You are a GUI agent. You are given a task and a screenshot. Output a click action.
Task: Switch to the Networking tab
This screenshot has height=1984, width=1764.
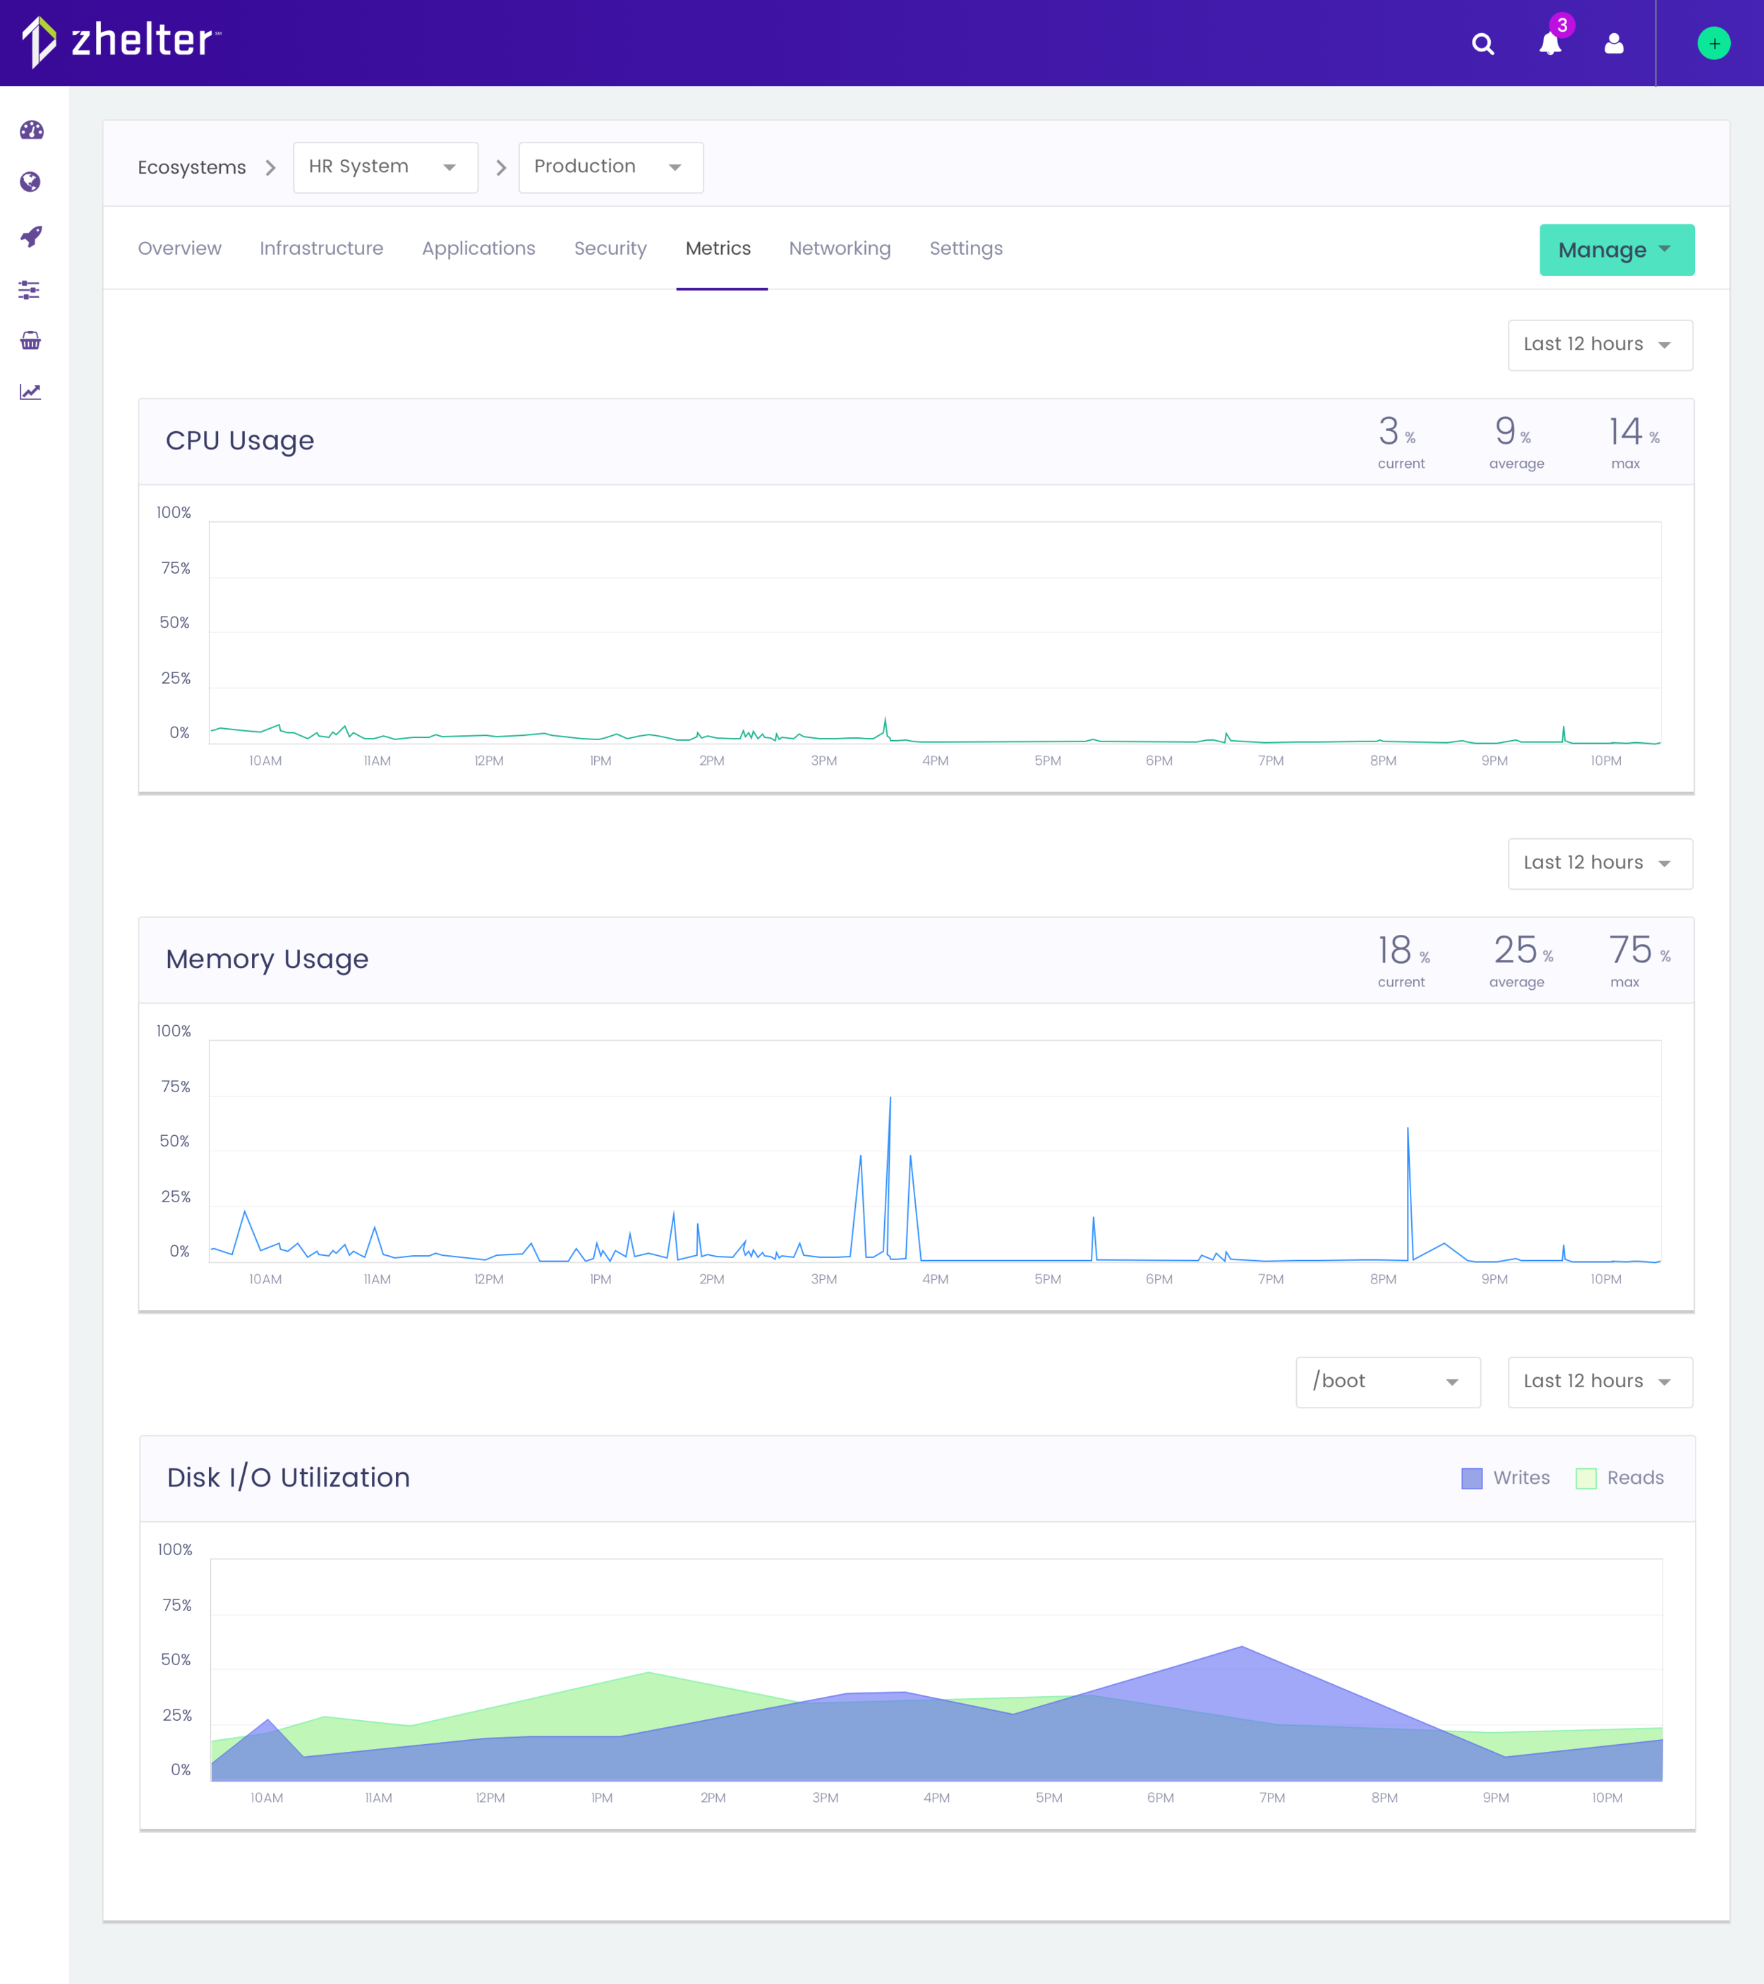[x=839, y=248]
